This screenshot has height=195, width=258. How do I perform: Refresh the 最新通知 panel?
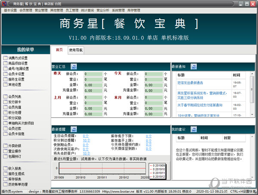click(194, 67)
